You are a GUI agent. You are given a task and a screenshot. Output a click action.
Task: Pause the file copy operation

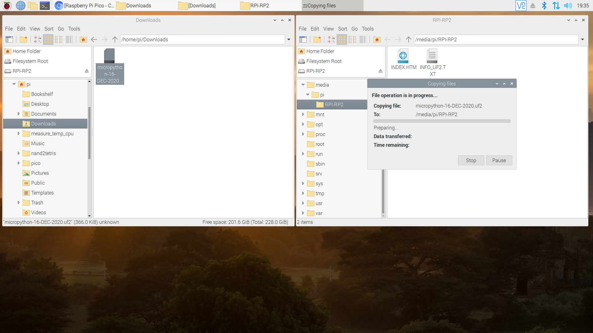tap(499, 160)
